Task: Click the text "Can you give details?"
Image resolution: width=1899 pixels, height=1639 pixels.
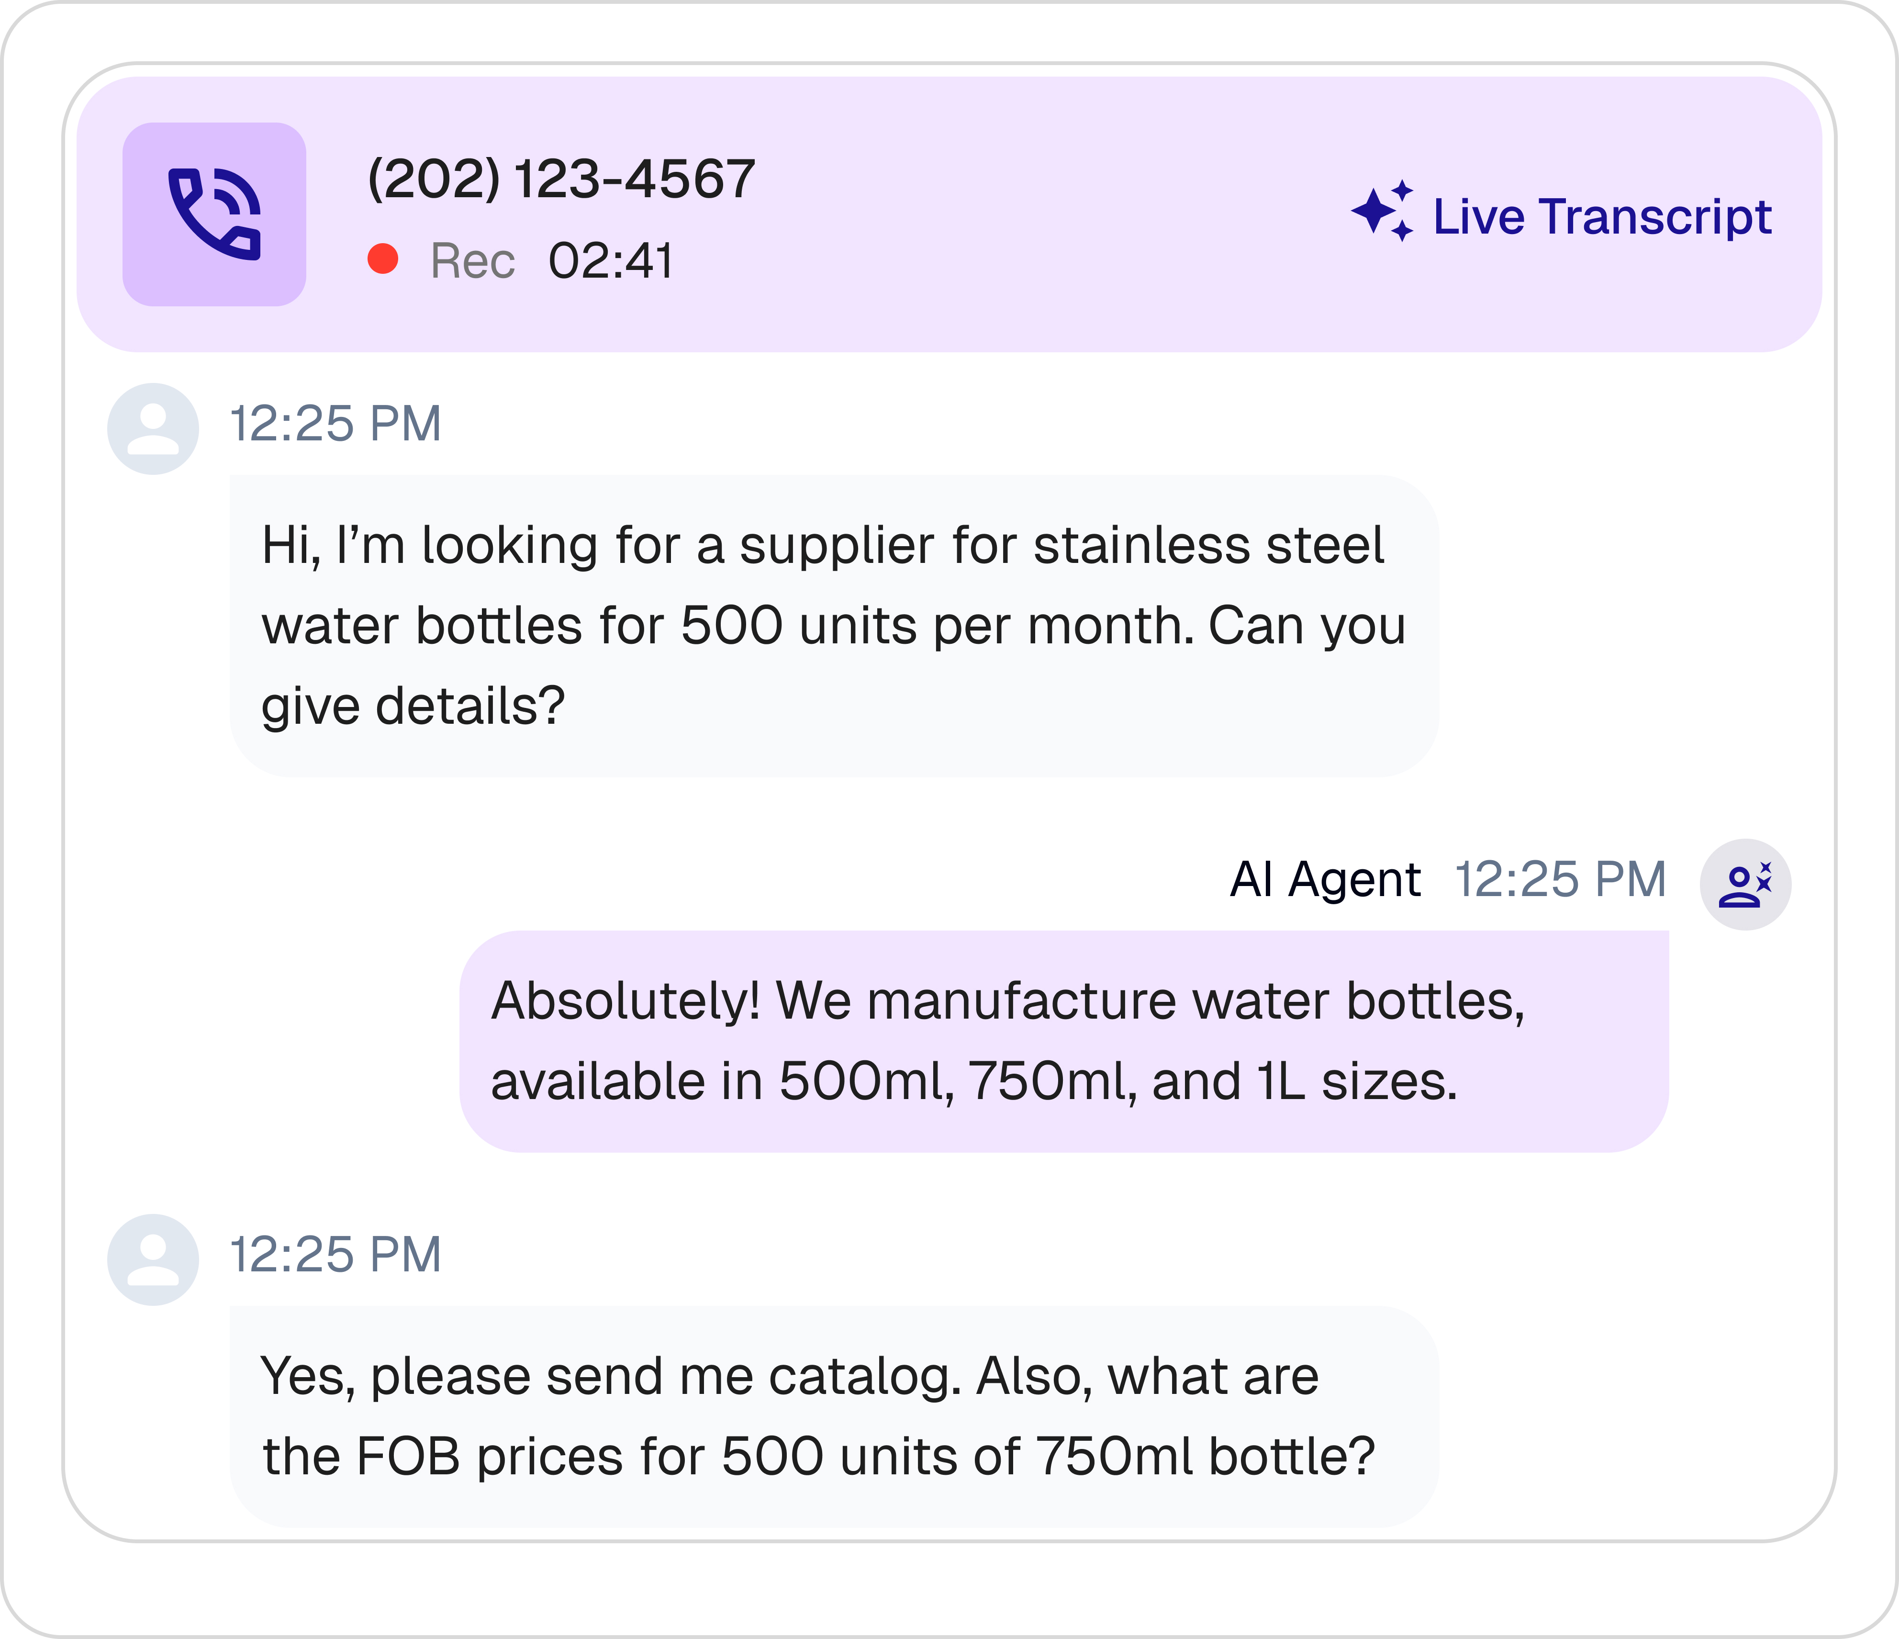Action: (x=834, y=666)
